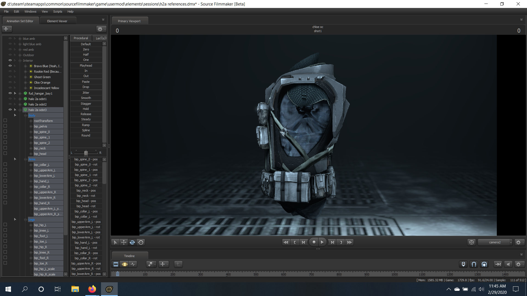This screenshot has width=527, height=296.
Task: Select the screen manipulator circle tool
Action: coord(141,242)
